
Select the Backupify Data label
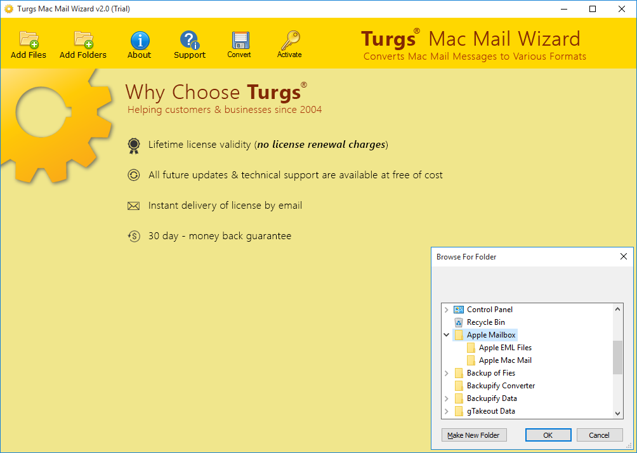point(492,398)
